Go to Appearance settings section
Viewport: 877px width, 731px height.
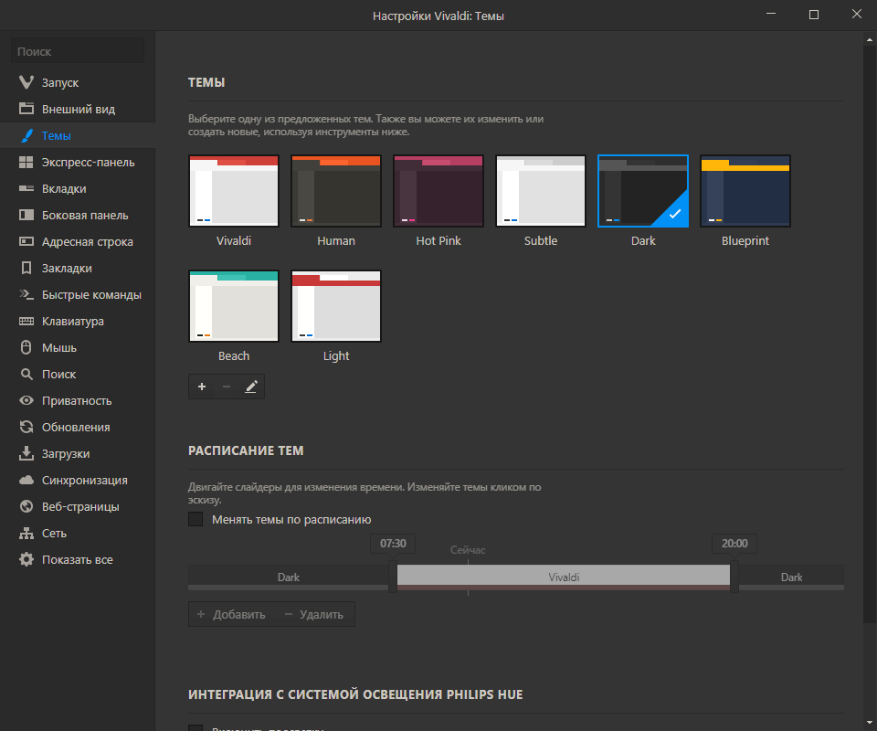[78, 109]
